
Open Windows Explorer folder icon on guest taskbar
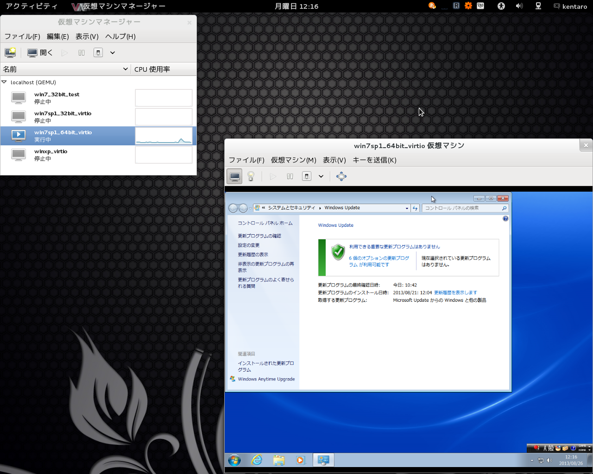tap(279, 460)
